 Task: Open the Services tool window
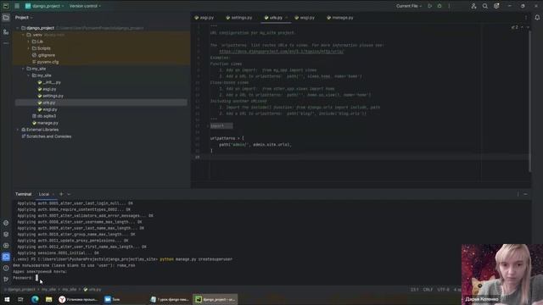point(6,246)
